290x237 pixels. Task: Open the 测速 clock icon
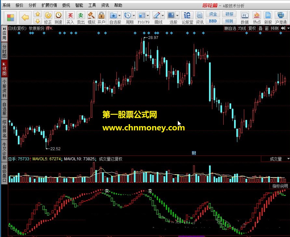[x=59, y=15]
